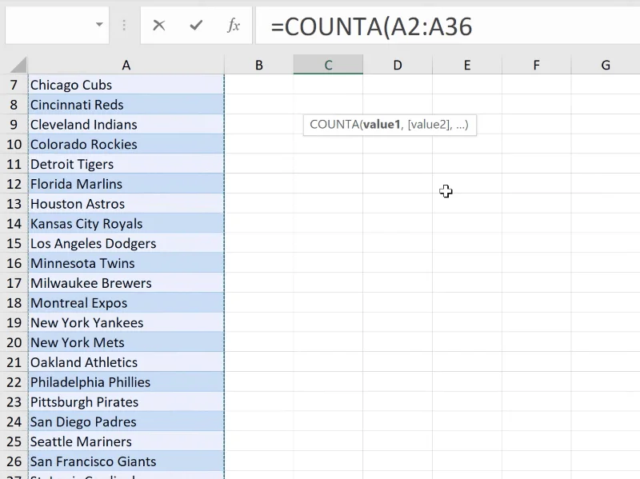The image size is (640, 479).
Task: Click the Philadelphia Phillies cell
Action: [x=126, y=382]
